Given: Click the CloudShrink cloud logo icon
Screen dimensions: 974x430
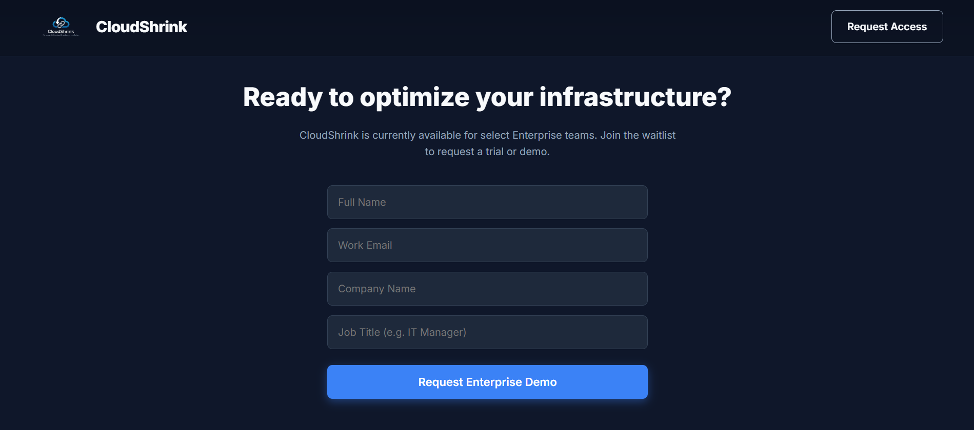Looking at the screenshot, I should pos(61,27).
